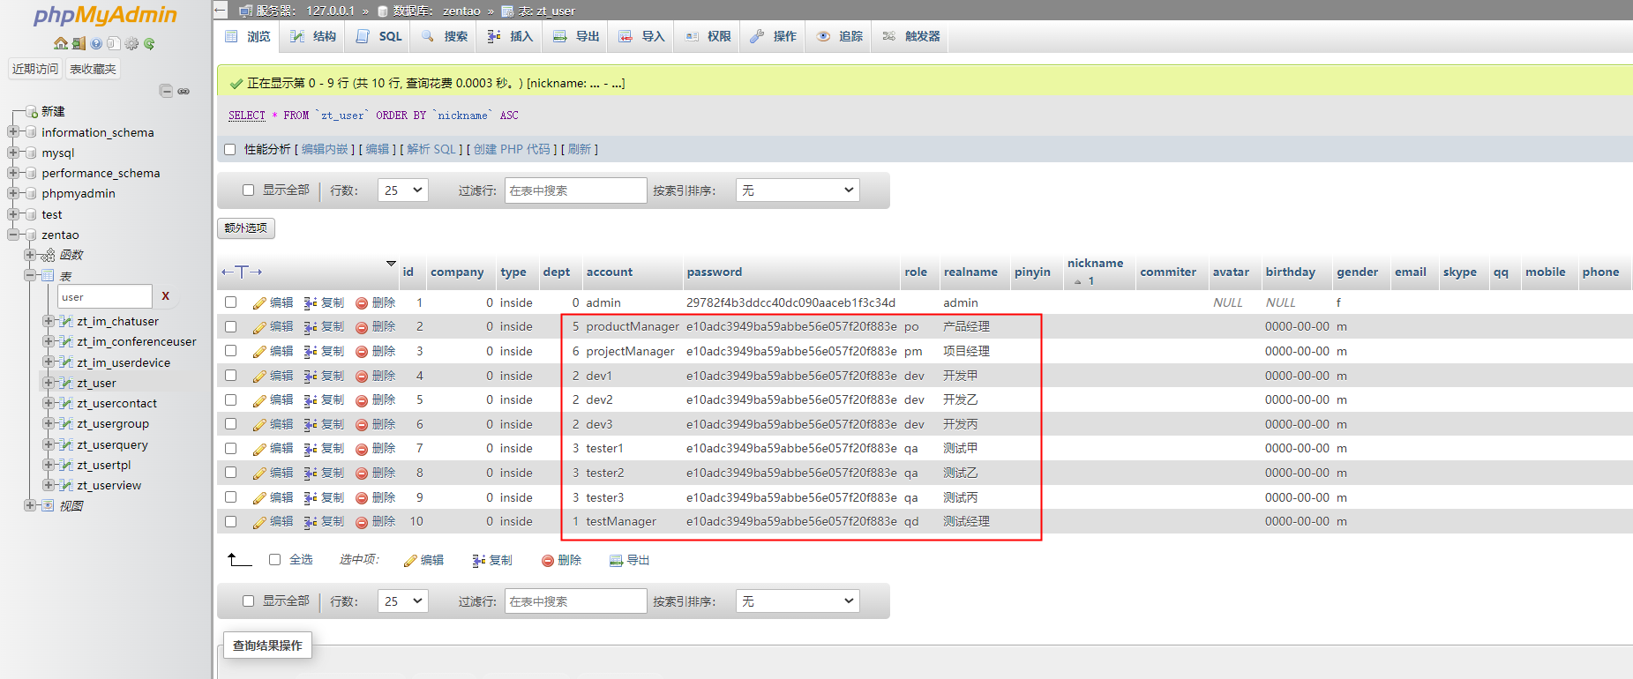Image resolution: width=1633 pixels, height=679 pixels.
Task: Open the top 行数 rows-count dropdown
Action: tap(402, 190)
